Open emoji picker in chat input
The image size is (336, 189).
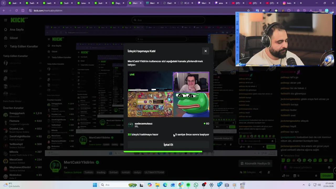[329, 167]
